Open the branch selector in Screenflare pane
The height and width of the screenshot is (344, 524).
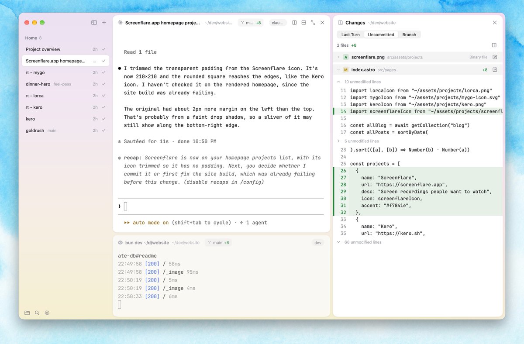click(251, 23)
